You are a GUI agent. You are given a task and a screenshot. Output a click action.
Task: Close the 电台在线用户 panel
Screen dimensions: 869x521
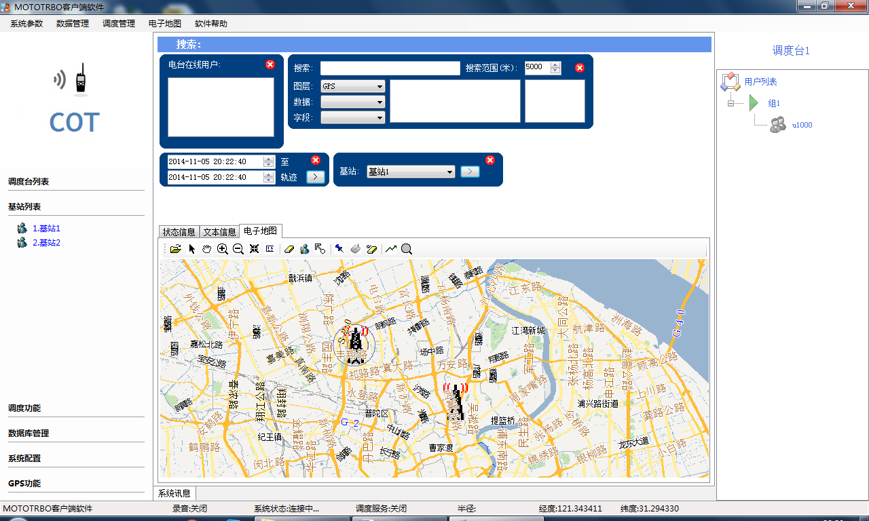pyautogui.click(x=270, y=64)
